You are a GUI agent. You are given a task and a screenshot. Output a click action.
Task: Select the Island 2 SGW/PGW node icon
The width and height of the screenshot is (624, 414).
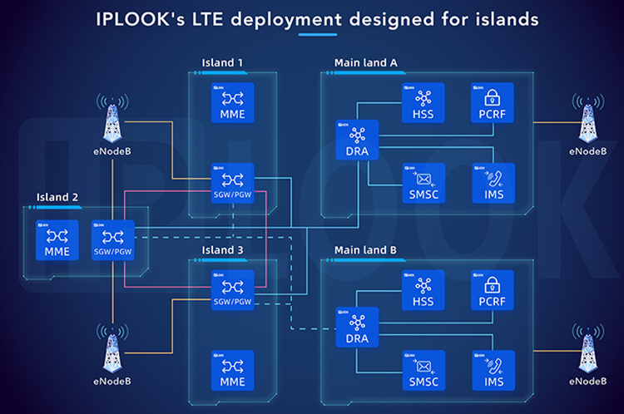point(112,240)
